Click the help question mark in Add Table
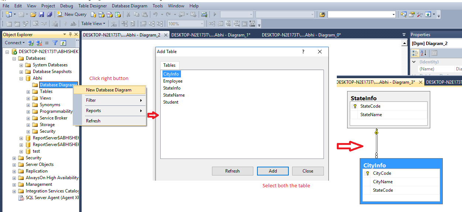Viewport: 462px width, 212px height. point(303,52)
